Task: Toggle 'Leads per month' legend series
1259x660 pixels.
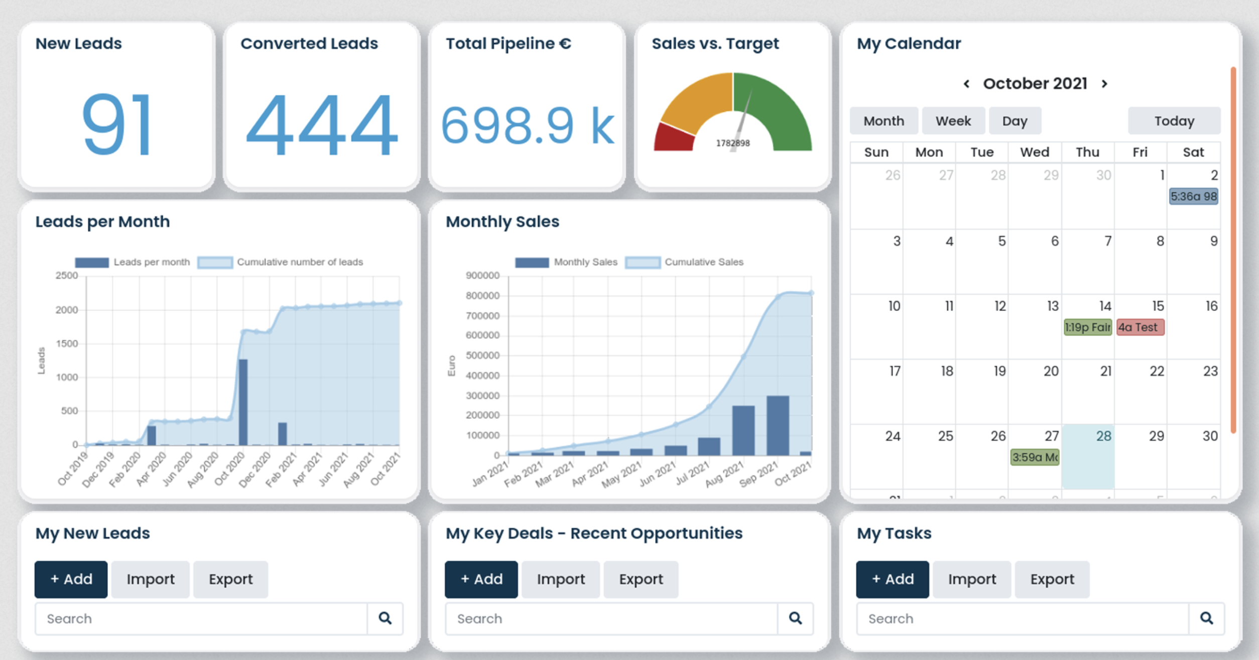Action: coord(133,262)
